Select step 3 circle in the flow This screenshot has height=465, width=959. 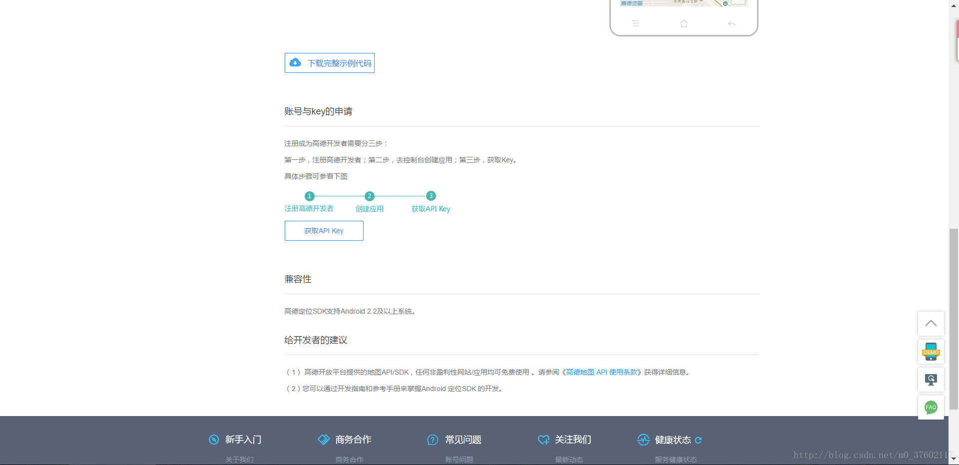coord(431,196)
